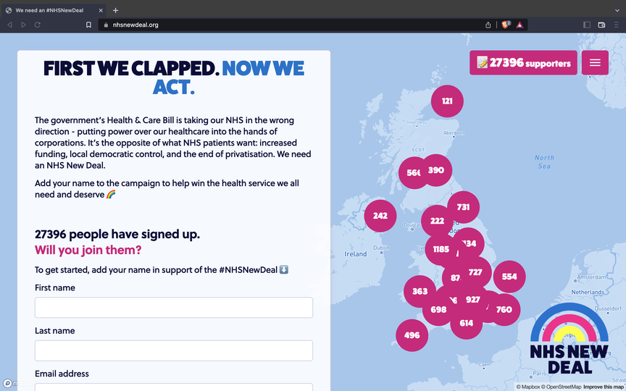Click the 1185 supporters map cluster

click(x=441, y=250)
